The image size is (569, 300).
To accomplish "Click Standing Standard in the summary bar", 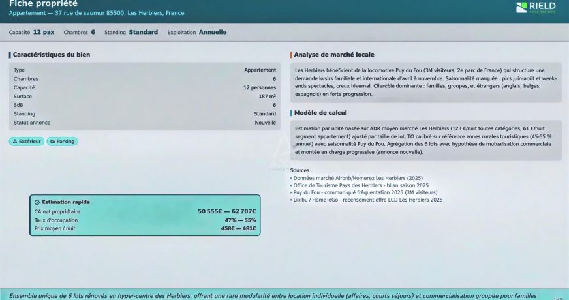I will coord(131,33).
